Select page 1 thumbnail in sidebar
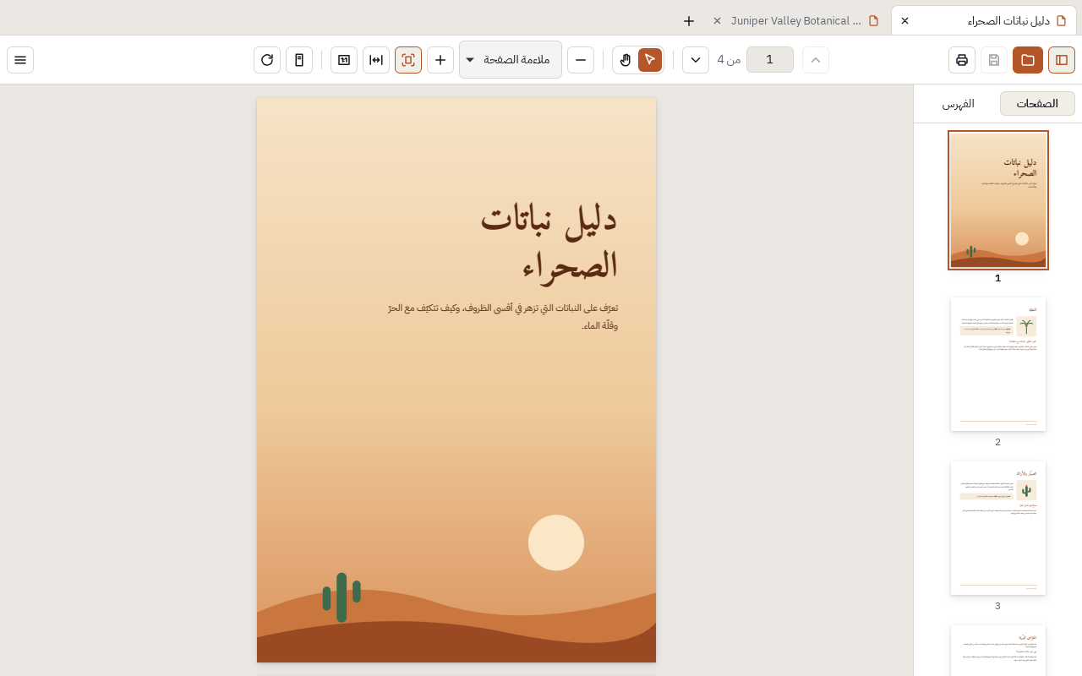Viewport: 1082px width, 676px height. (998, 200)
